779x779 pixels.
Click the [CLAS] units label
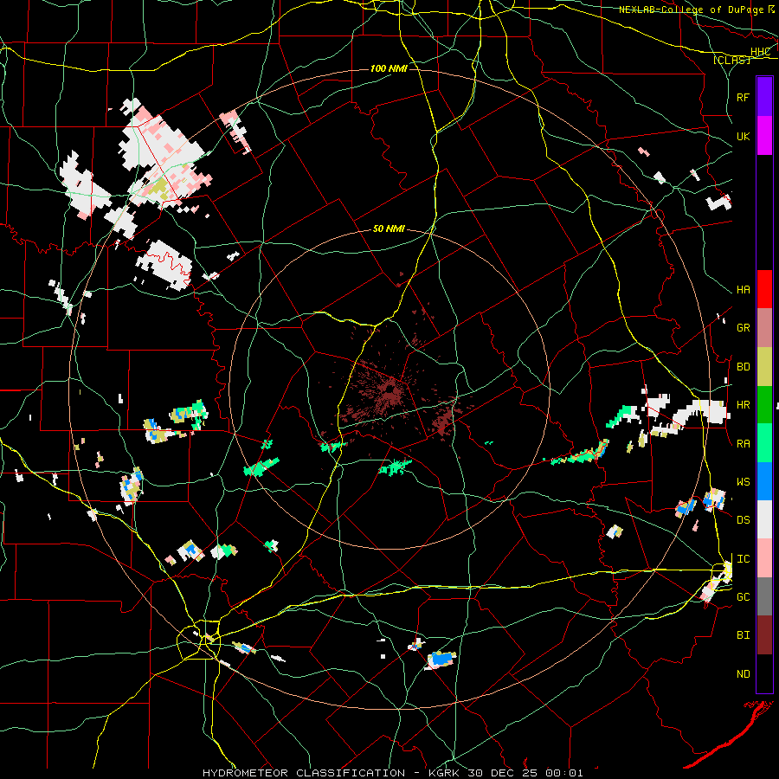tap(731, 60)
